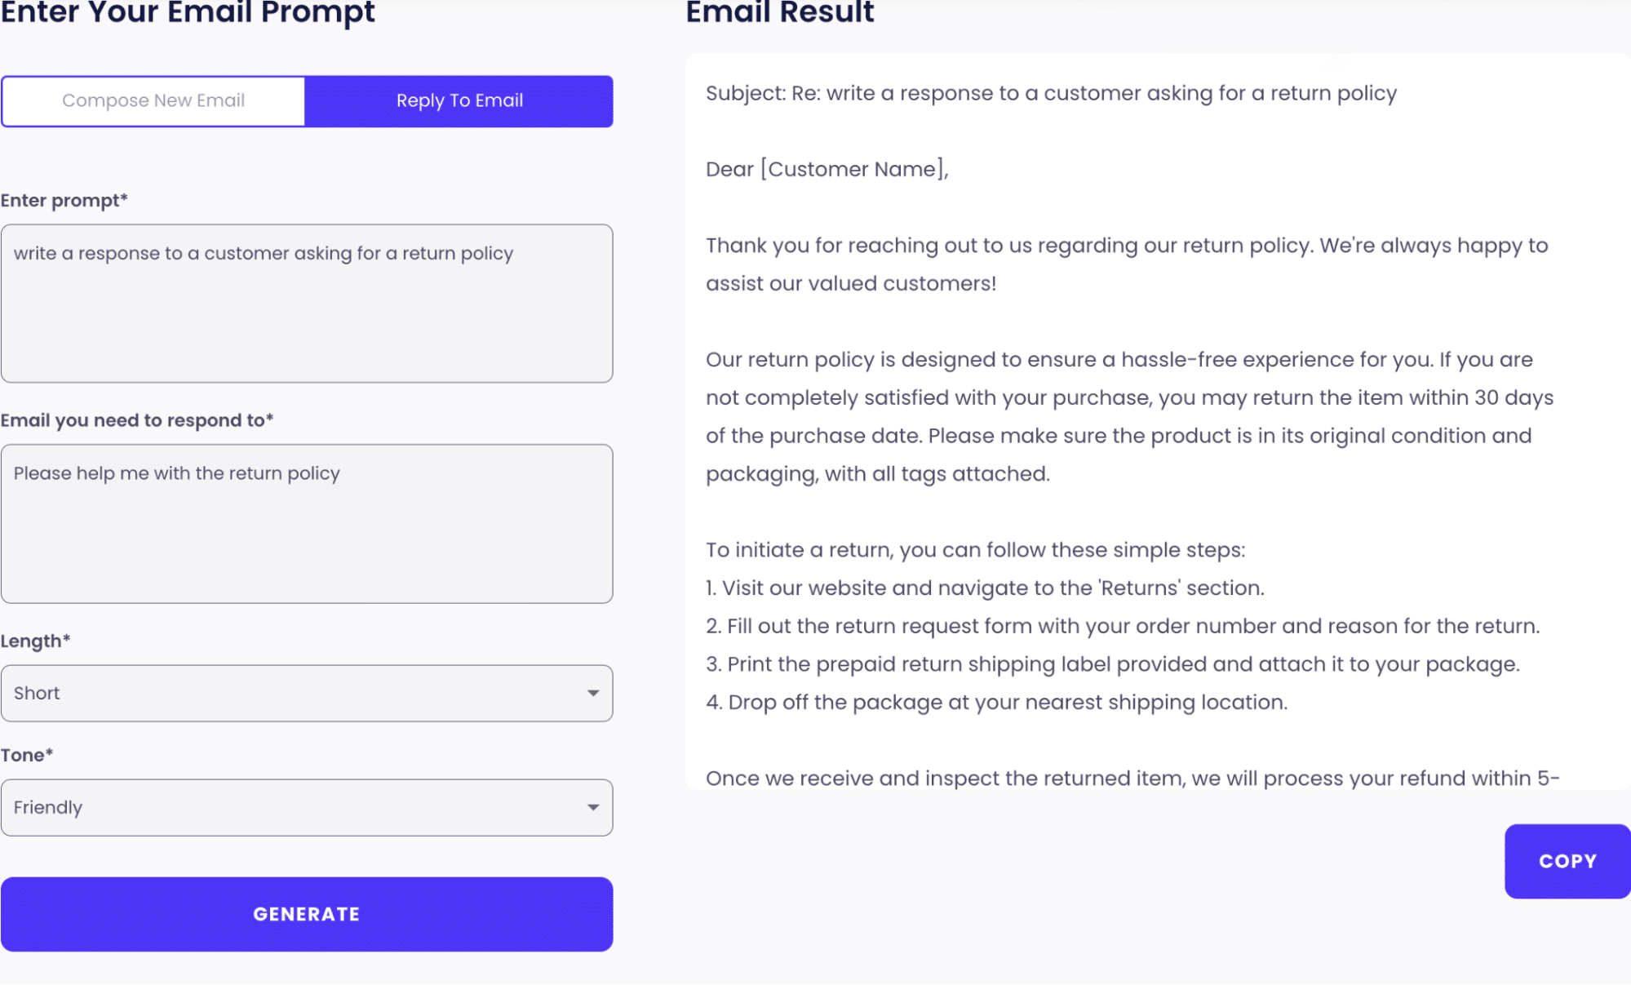Click the Enter Your Email Prompt heading
The height and width of the screenshot is (985, 1631).
pos(187,12)
